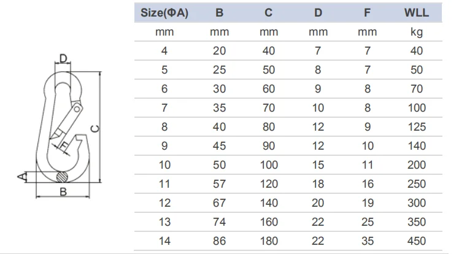Screen dimensions: 467x254
Task: Click the 300 WLL value
Action: (417, 204)
